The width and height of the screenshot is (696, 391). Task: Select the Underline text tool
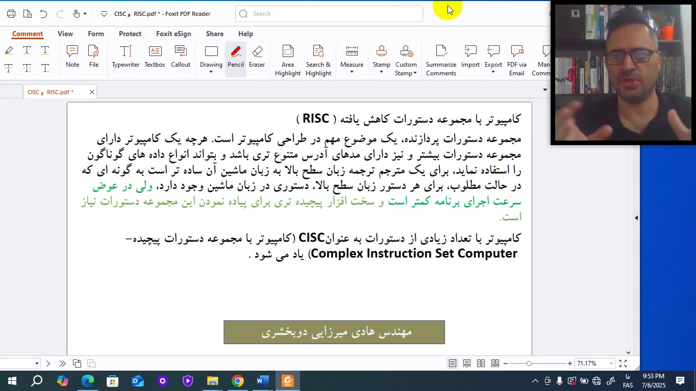45,50
